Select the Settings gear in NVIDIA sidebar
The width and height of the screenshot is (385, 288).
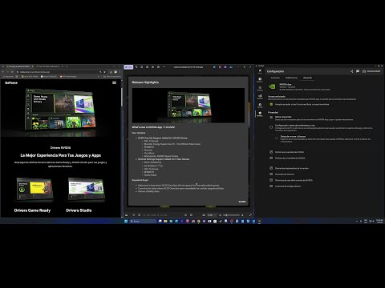[x=260, y=114]
